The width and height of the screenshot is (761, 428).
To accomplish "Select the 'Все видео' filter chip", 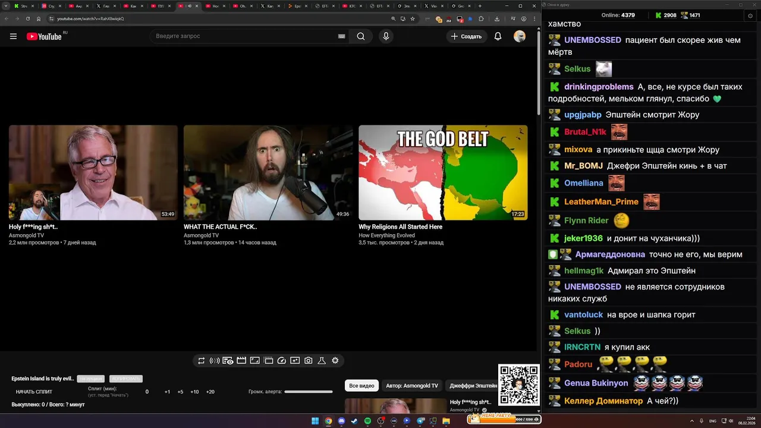I will (x=361, y=386).
